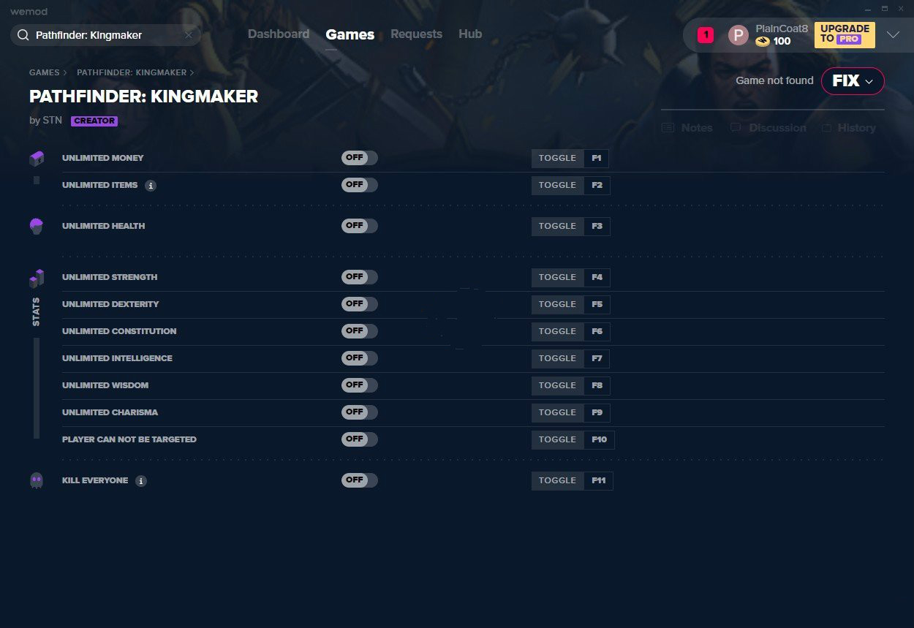This screenshot has height=628, width=914.
Task: Click TOGGLE button for F5 hotkey
Action: [558, 304]
